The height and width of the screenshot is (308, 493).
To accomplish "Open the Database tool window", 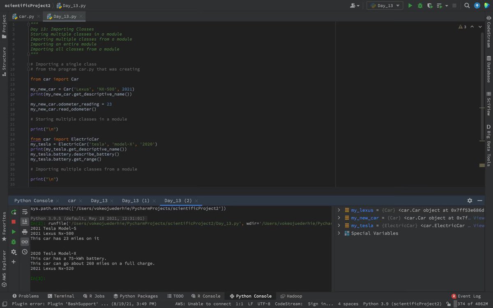I will [488, 69].
